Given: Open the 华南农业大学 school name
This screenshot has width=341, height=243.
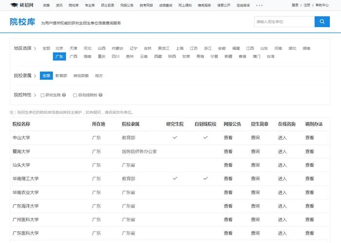Looking at the screenshot, I should pos(26,192).
